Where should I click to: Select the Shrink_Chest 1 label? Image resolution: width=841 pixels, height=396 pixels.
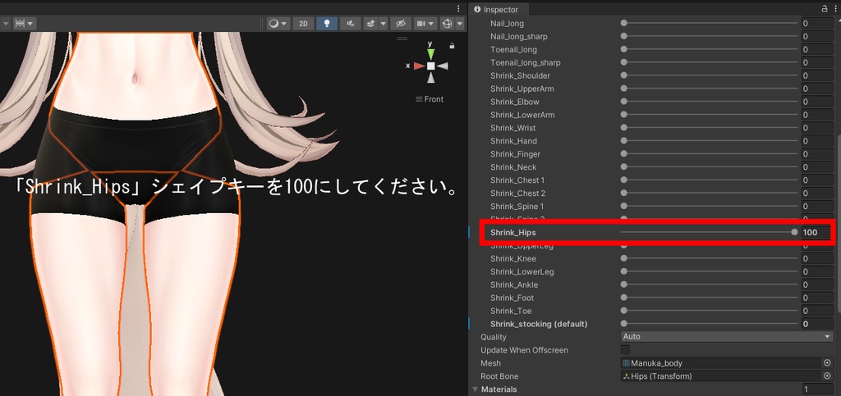[517, 180]
